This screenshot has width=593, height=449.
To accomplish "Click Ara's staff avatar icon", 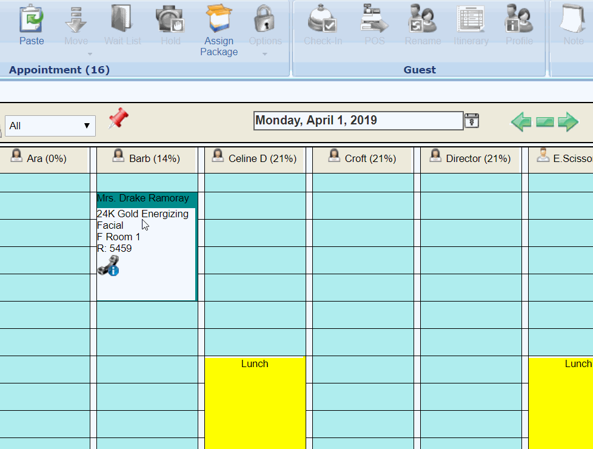I will click(x=16, y=155).
